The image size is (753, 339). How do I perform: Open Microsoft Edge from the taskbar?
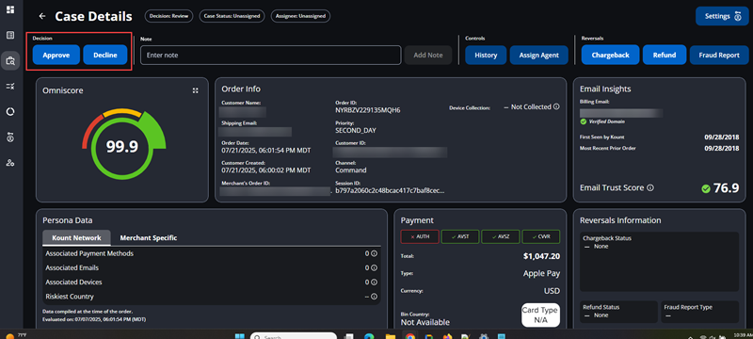point(369,336)
